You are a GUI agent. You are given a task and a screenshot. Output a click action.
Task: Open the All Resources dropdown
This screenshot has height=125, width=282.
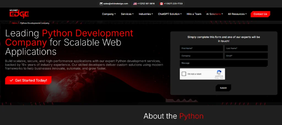pos(237,14)
